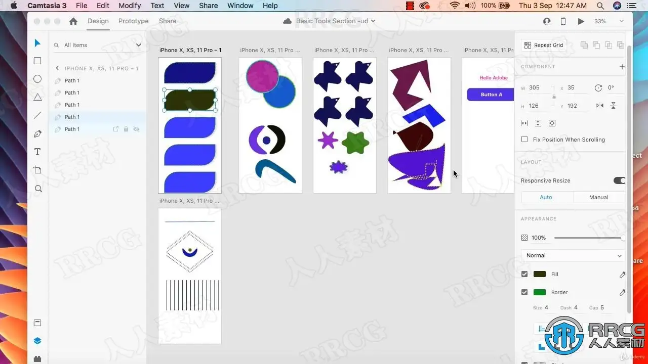
Task: Click the vertical scroll icon below the dimensions
Action: (538, 123)
